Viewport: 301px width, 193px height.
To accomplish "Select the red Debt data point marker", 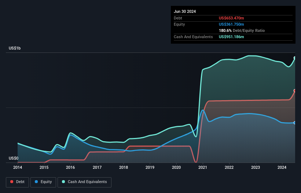I will (295, 91).
